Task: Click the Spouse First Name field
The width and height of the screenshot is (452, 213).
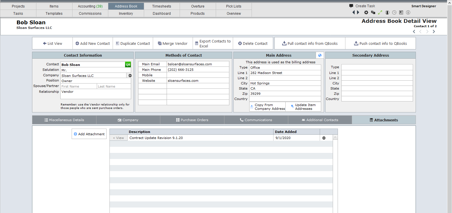Action: click(x=79, y=86)
